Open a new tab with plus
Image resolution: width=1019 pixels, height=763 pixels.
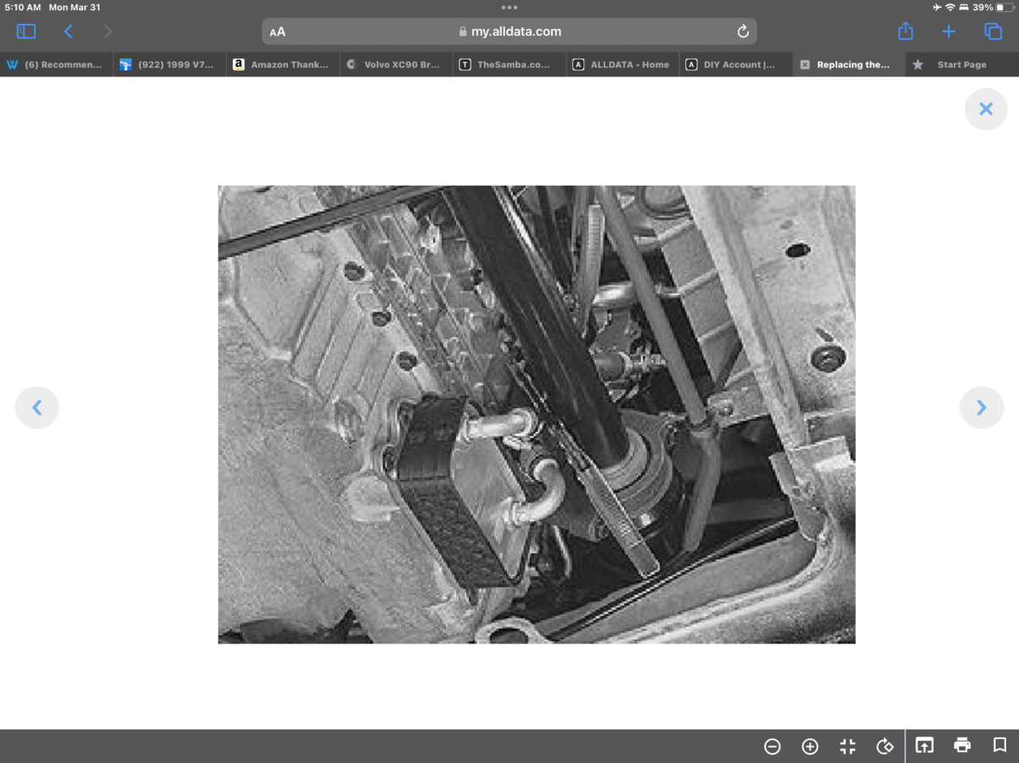point(949,31)
